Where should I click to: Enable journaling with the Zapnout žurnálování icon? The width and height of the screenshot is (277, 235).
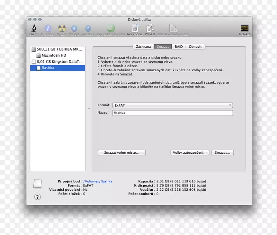(110, 29)
